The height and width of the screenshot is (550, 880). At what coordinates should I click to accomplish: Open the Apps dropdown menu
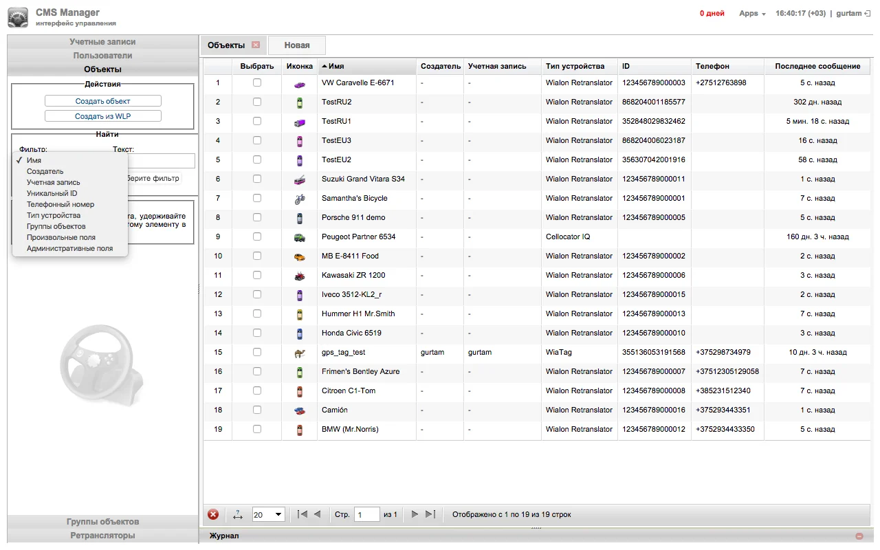[751, 14]
